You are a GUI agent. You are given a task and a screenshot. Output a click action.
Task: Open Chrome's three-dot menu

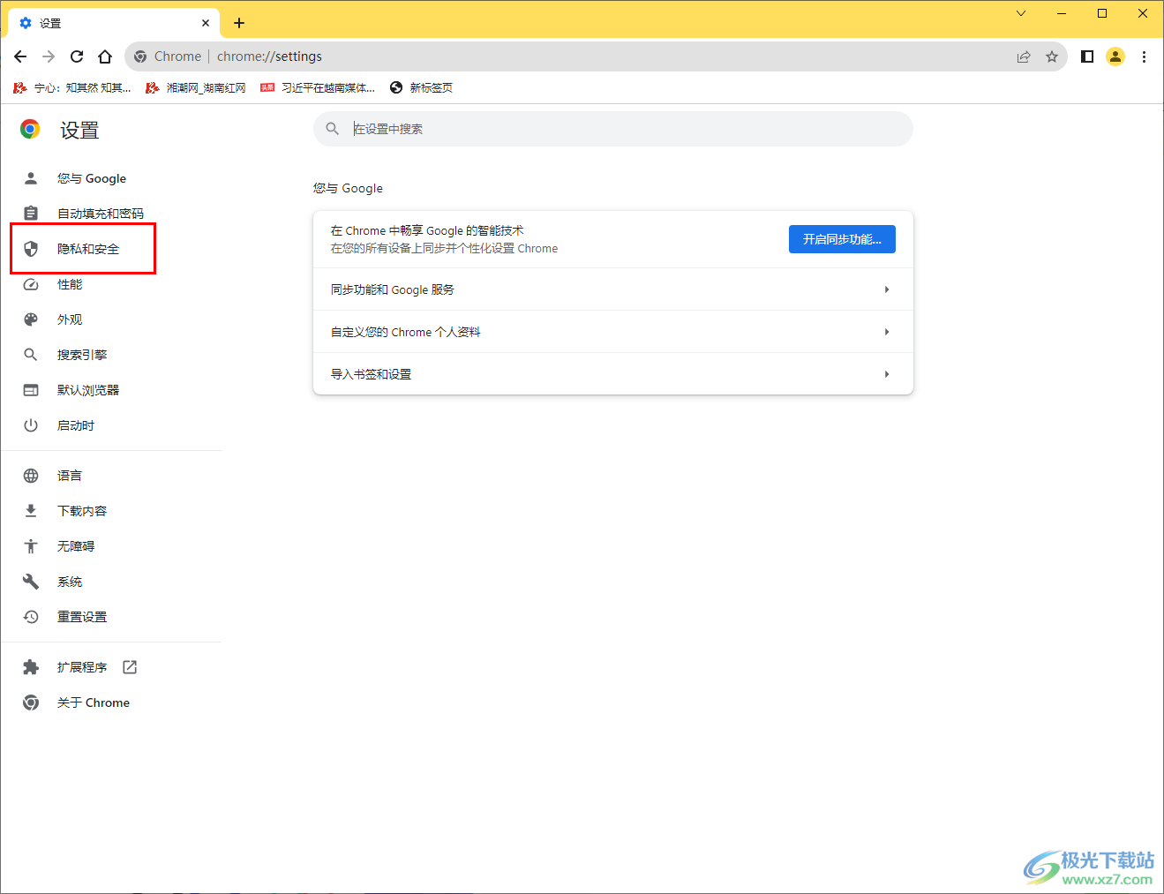[x=1144, y=56]
